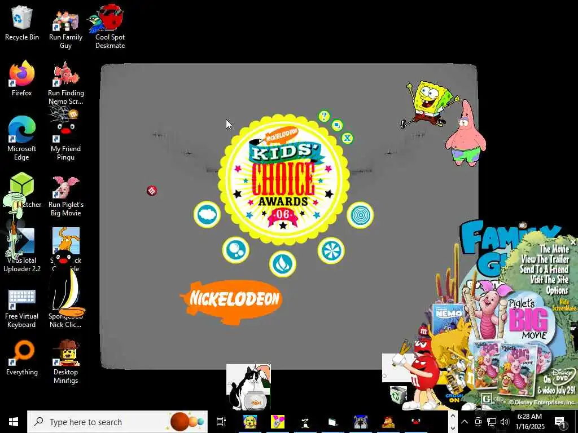Show next row of taskbar icons
Image resolution: width=578 pixels, height=433 pixels.
[x=453, y=427]
